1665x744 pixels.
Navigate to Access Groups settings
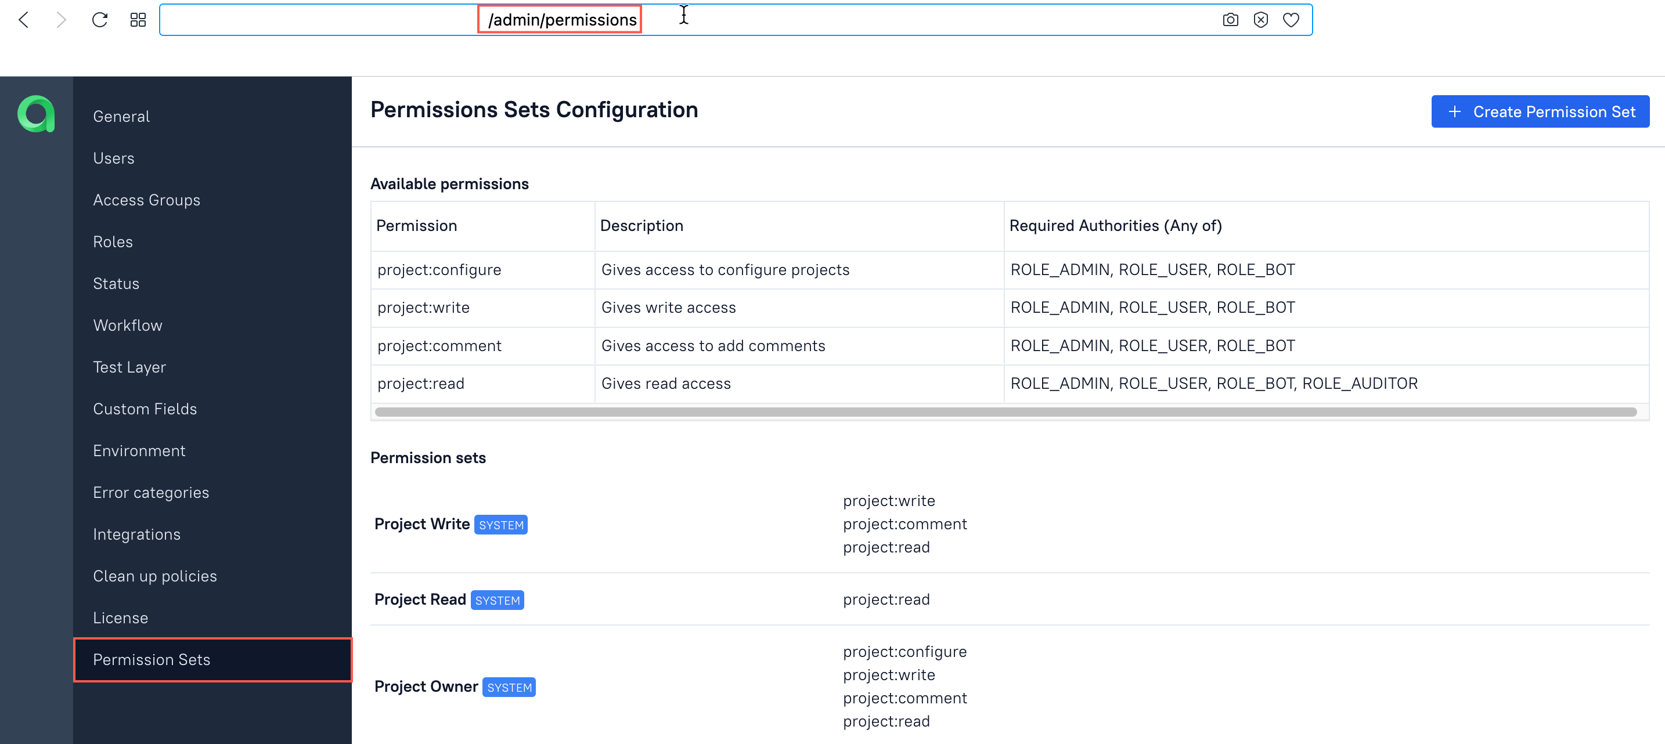(x=147, y=200)
